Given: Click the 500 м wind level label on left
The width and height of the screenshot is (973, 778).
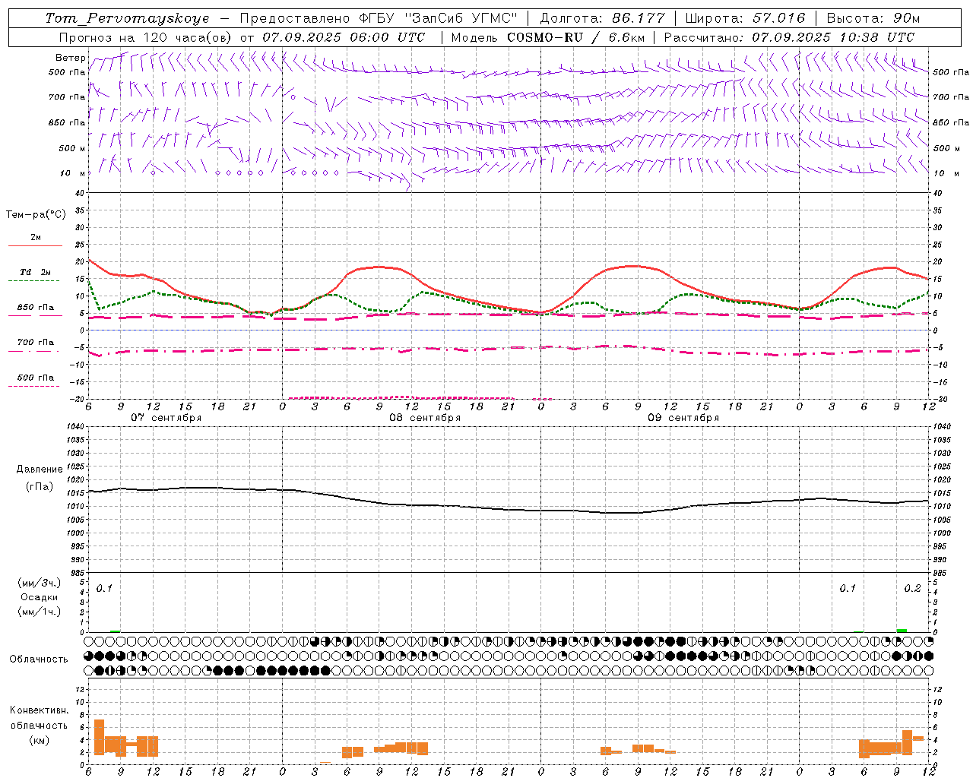Looking at the screenshot, I should click(x=72, y=148).
